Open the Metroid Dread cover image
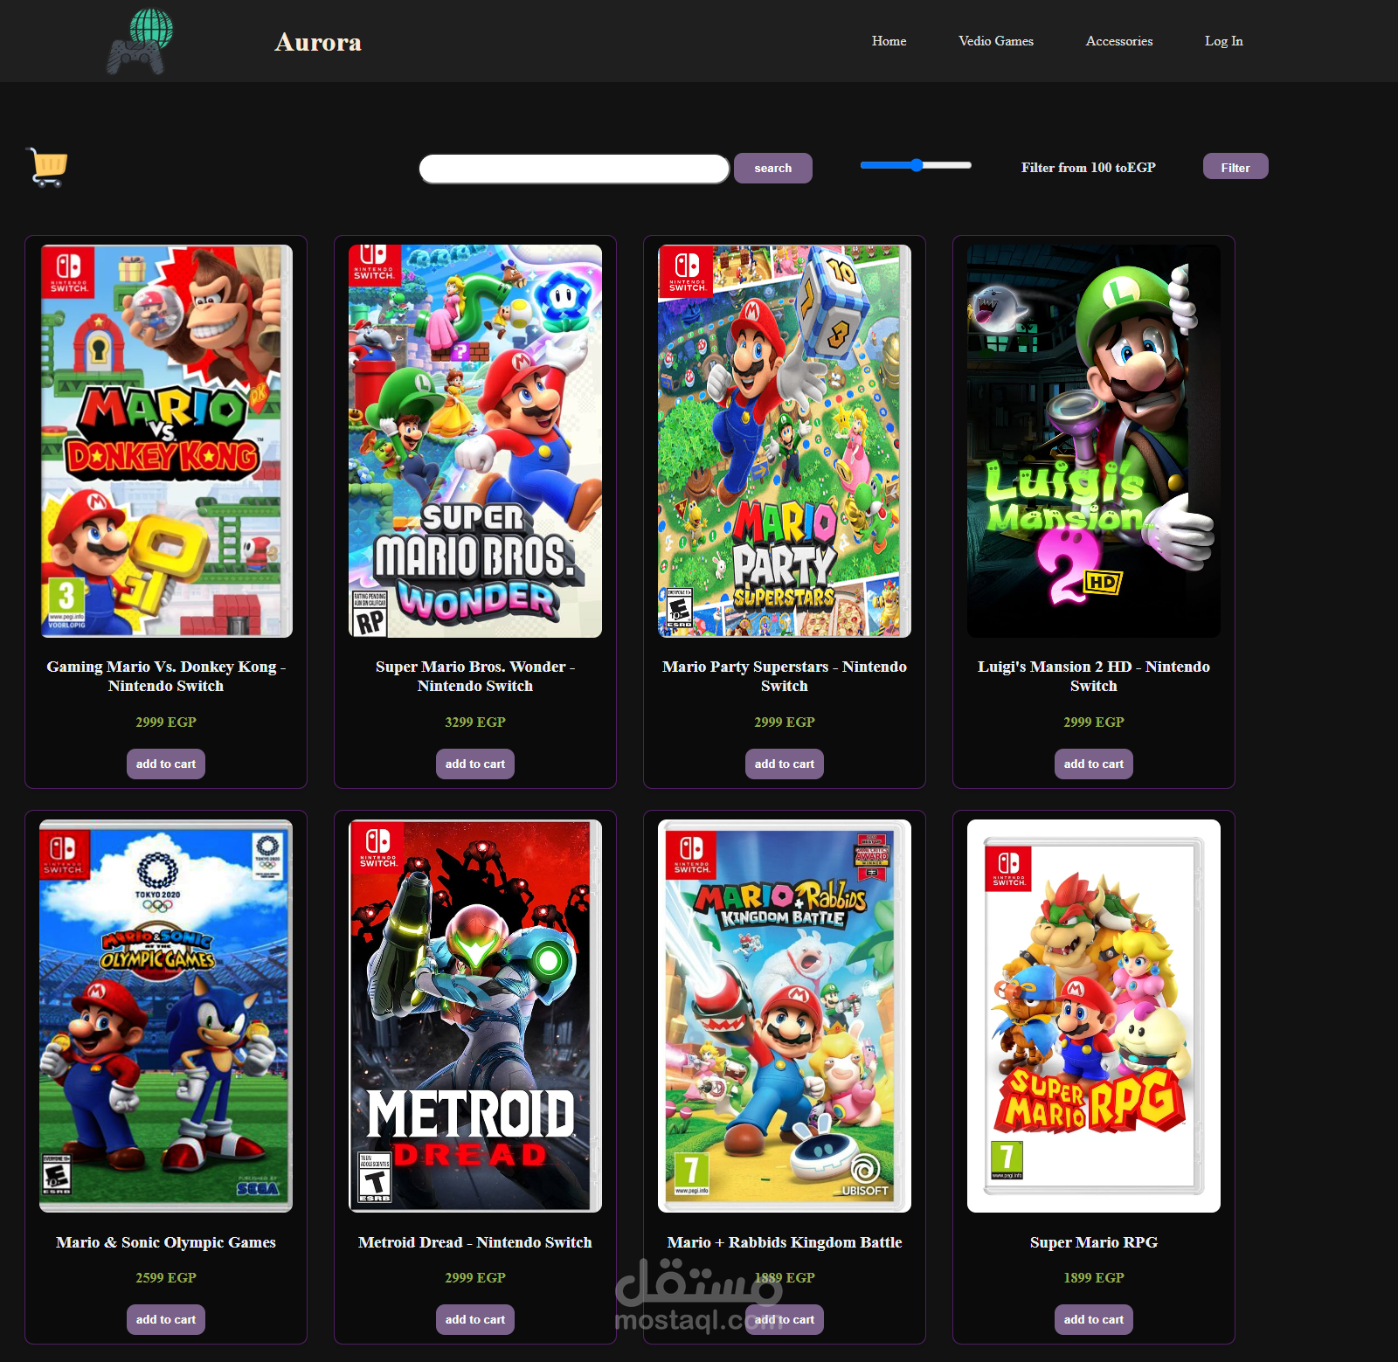The image size is (1398, 1362). 475,1016
